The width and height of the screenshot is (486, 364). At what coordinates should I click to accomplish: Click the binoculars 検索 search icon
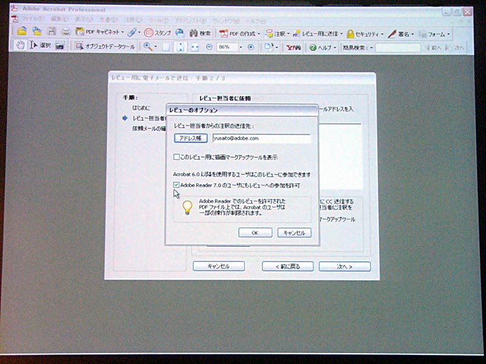[x=200, y=33]
